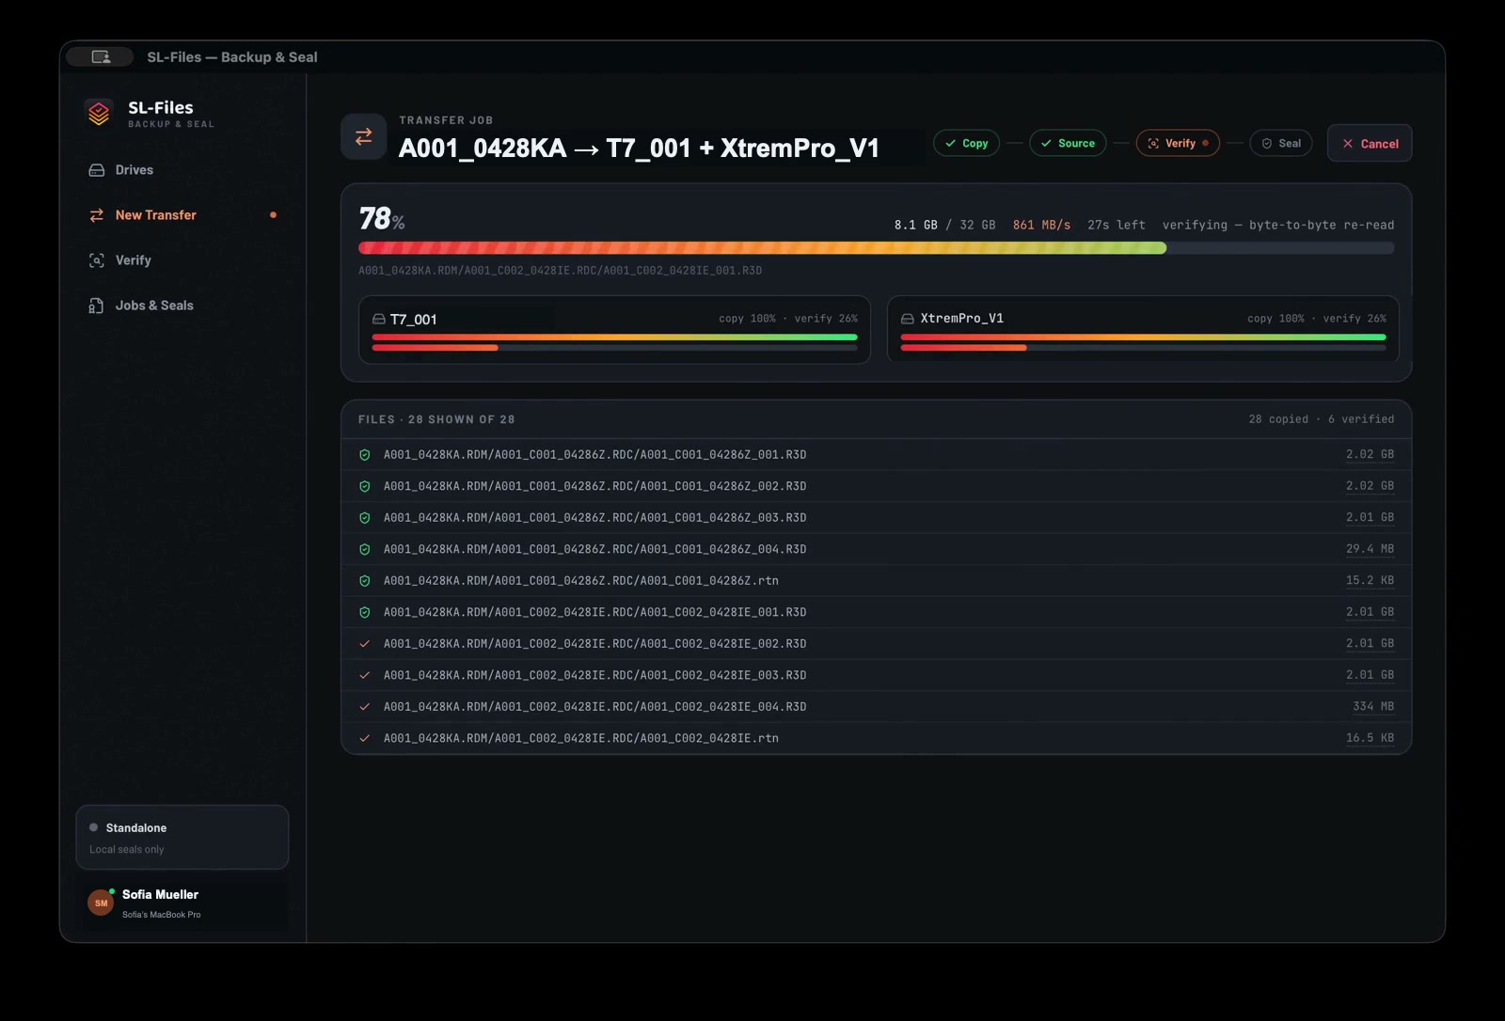Viewport: 1505px width, 1021px height.
Task: Click the Jobs & Seals document icon
Action: [97, 306]
